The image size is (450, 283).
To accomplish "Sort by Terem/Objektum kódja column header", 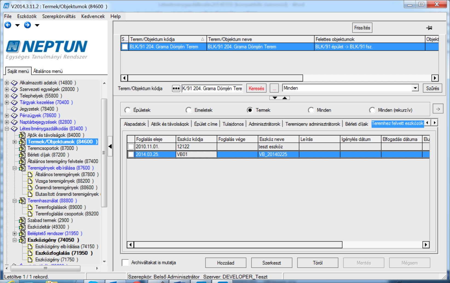I will click(x=167, y=39).
